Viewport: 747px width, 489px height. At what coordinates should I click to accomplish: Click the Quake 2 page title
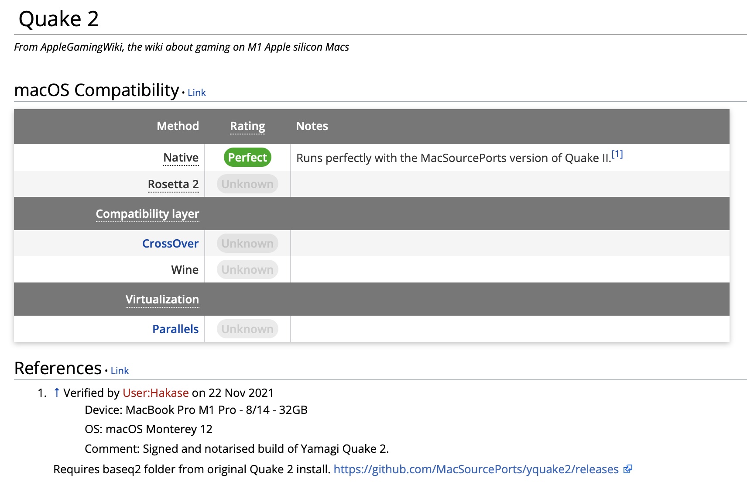59,19
